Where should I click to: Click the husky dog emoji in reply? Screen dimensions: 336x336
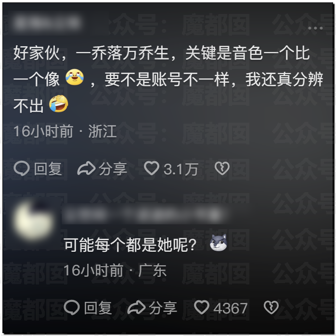tap(219, 243)
